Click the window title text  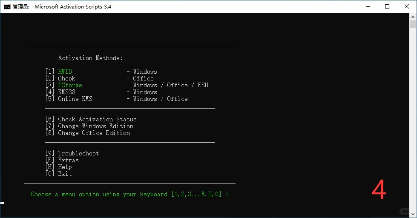[x=72, y=6]
